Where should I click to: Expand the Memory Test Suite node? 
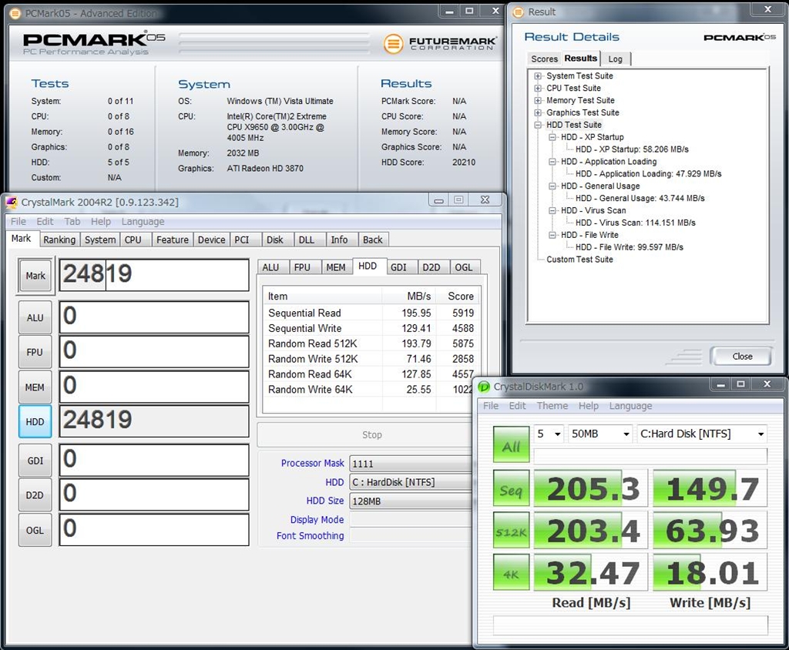(x=538, y=100)
